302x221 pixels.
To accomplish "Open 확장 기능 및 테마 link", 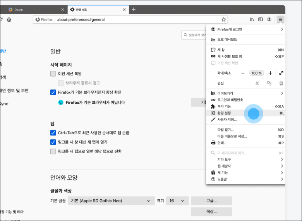I will (12, 212).
